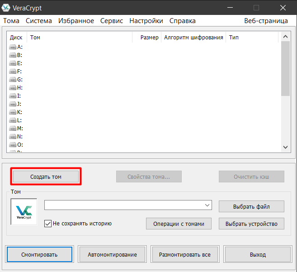Click inside the volume path field
Image resolution: width=297 pixels, height=272 pixels.
(128, 205)
